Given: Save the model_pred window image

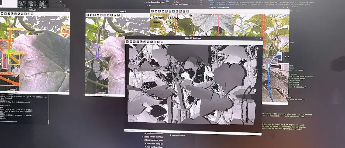Looking at the screenshot, I should point(25,14).
